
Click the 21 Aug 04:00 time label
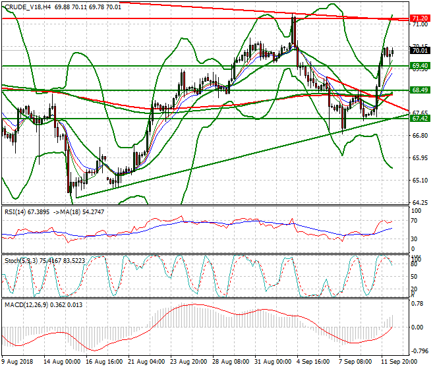tap(146, 362)
